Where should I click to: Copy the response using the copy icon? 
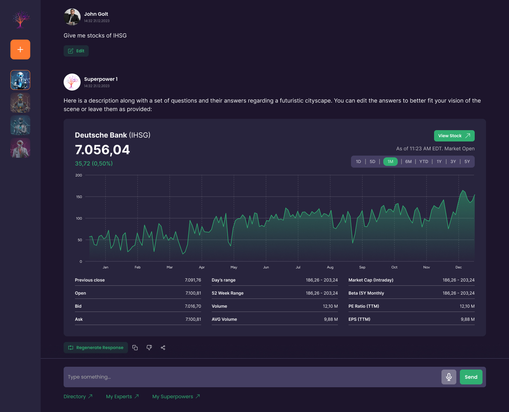tap(135, 348)
